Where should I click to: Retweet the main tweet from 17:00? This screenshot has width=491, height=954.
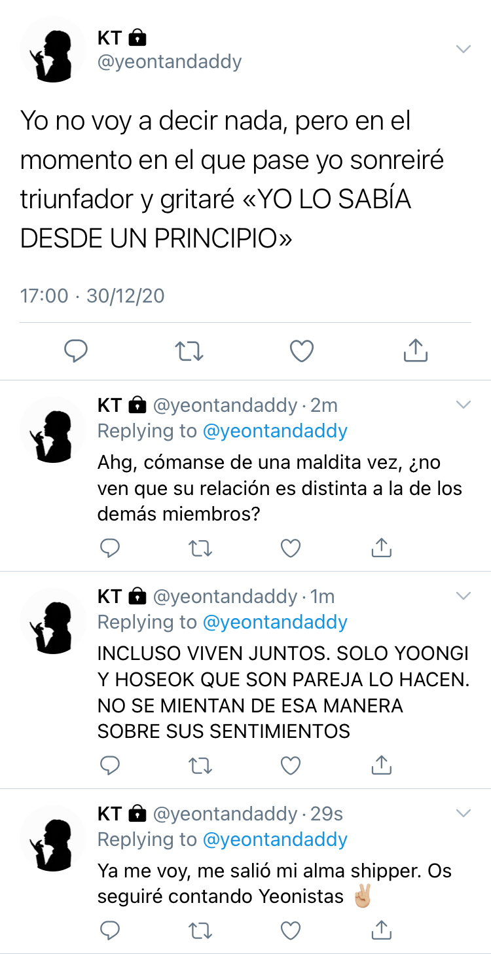[x=190, y=352]
